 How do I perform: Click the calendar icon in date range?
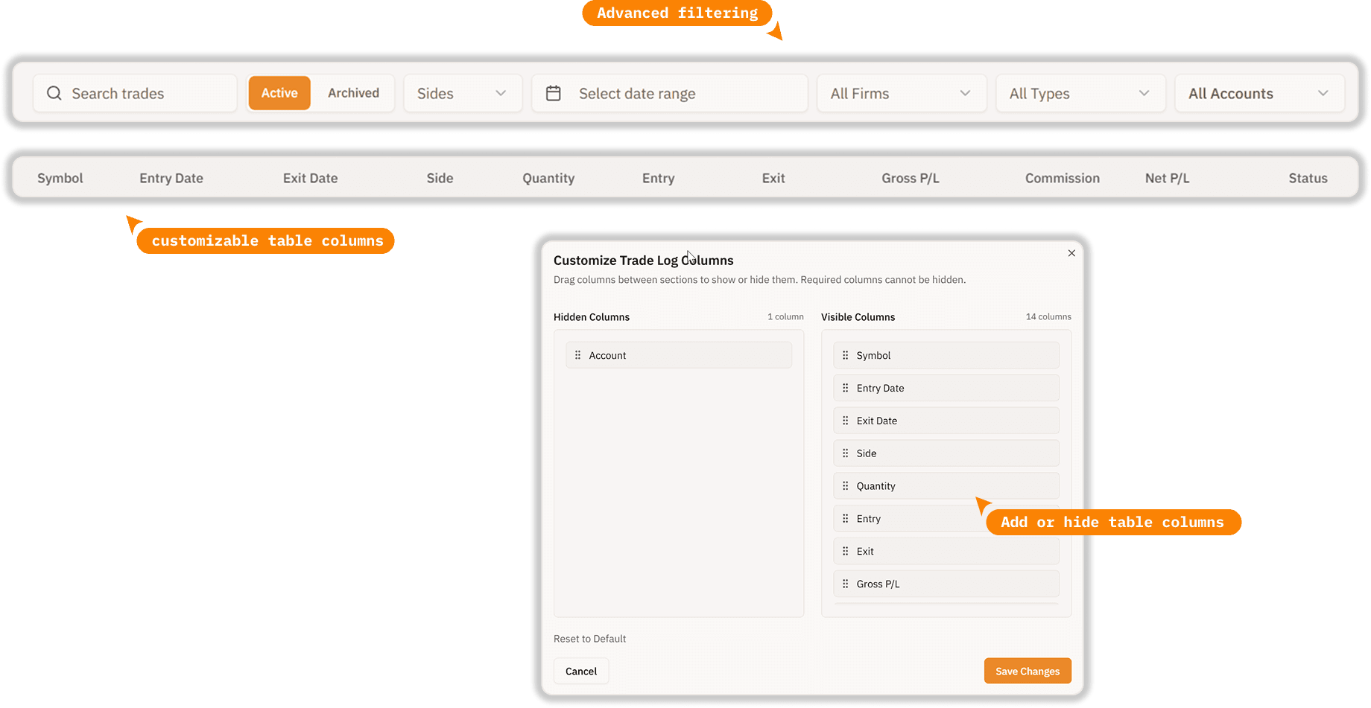point(553,93)
